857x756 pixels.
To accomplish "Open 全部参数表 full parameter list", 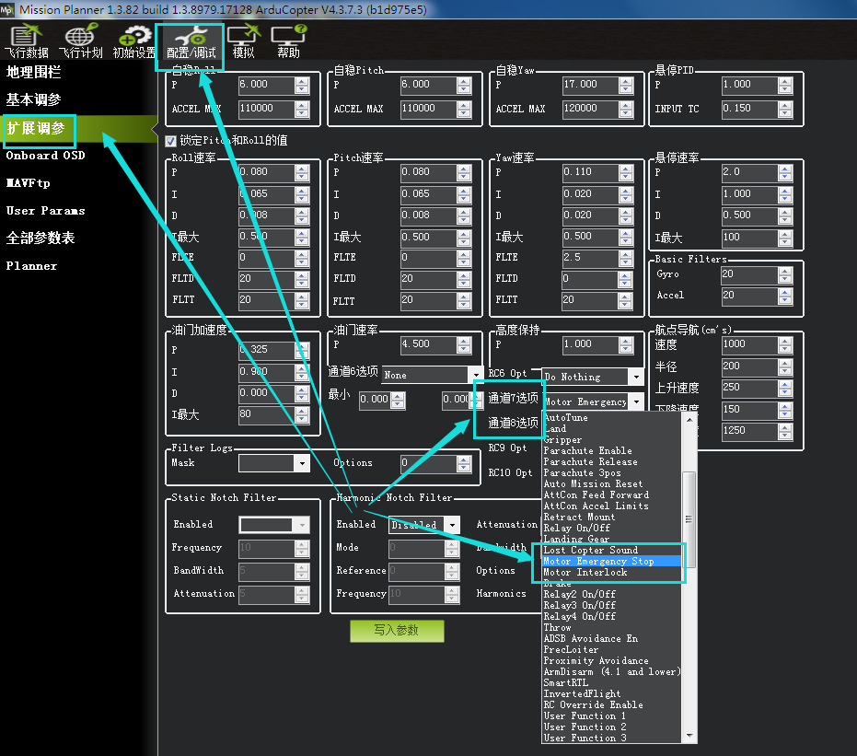I will (41, 238).
